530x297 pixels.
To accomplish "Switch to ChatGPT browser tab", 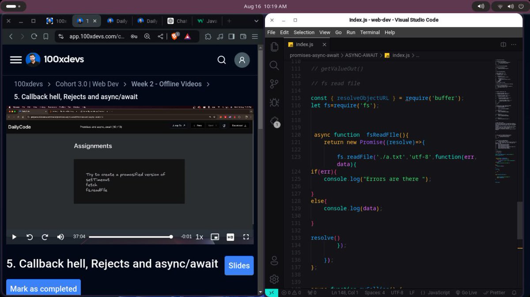I will coord(177,21).
